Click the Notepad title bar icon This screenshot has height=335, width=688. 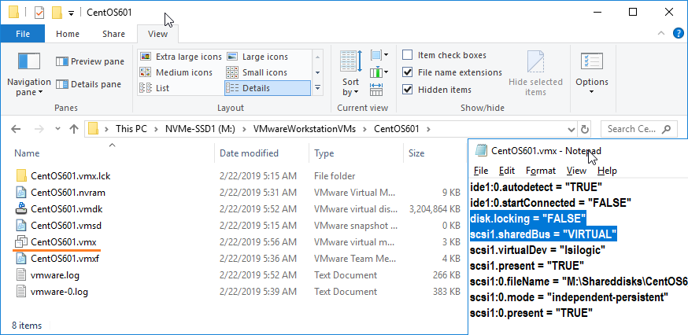point(481,151)
